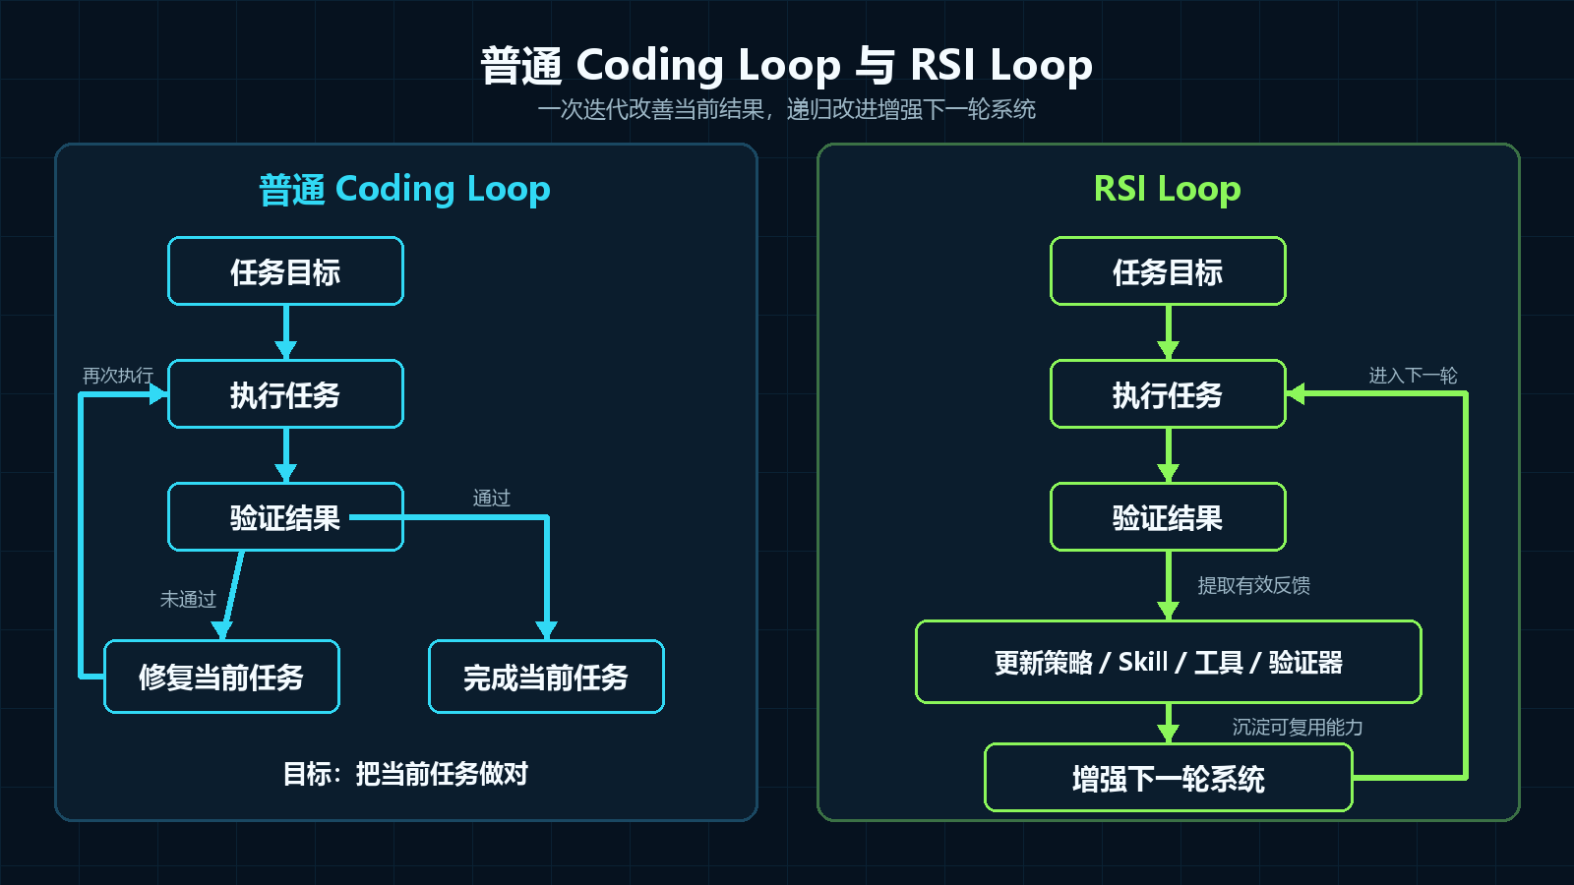Select the cyan '执行任务' box
Image resolution: width=1574 pixels, height=885 pixels.
tap(285, 394)
